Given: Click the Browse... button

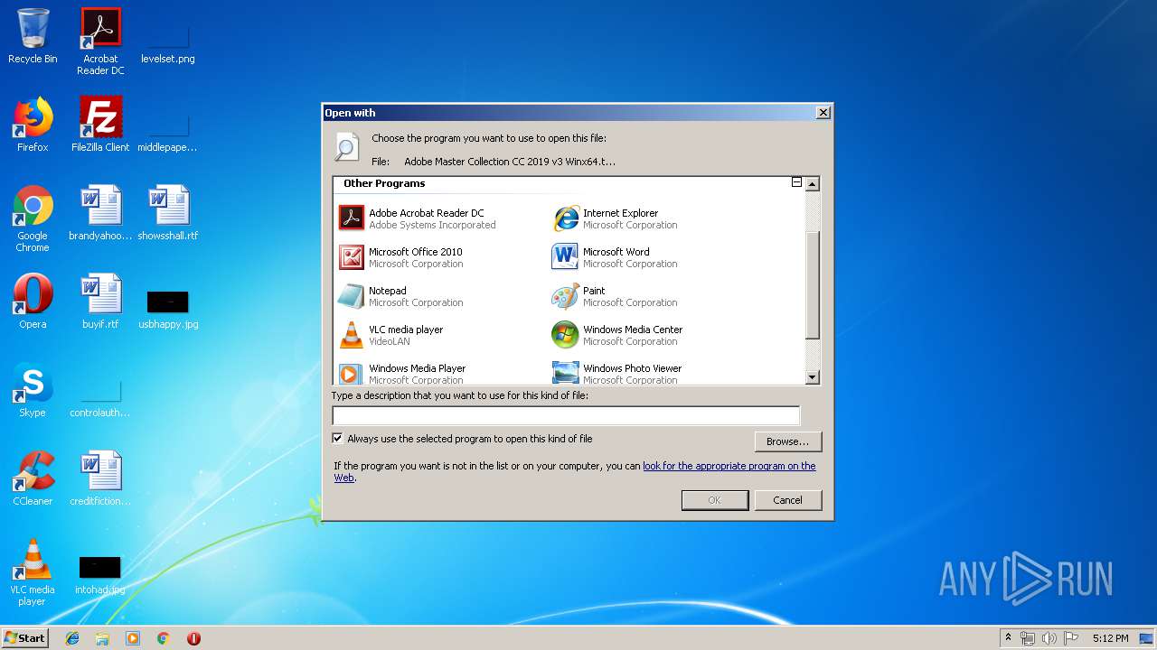Looking at the screenshot, I should click(787, 441).
